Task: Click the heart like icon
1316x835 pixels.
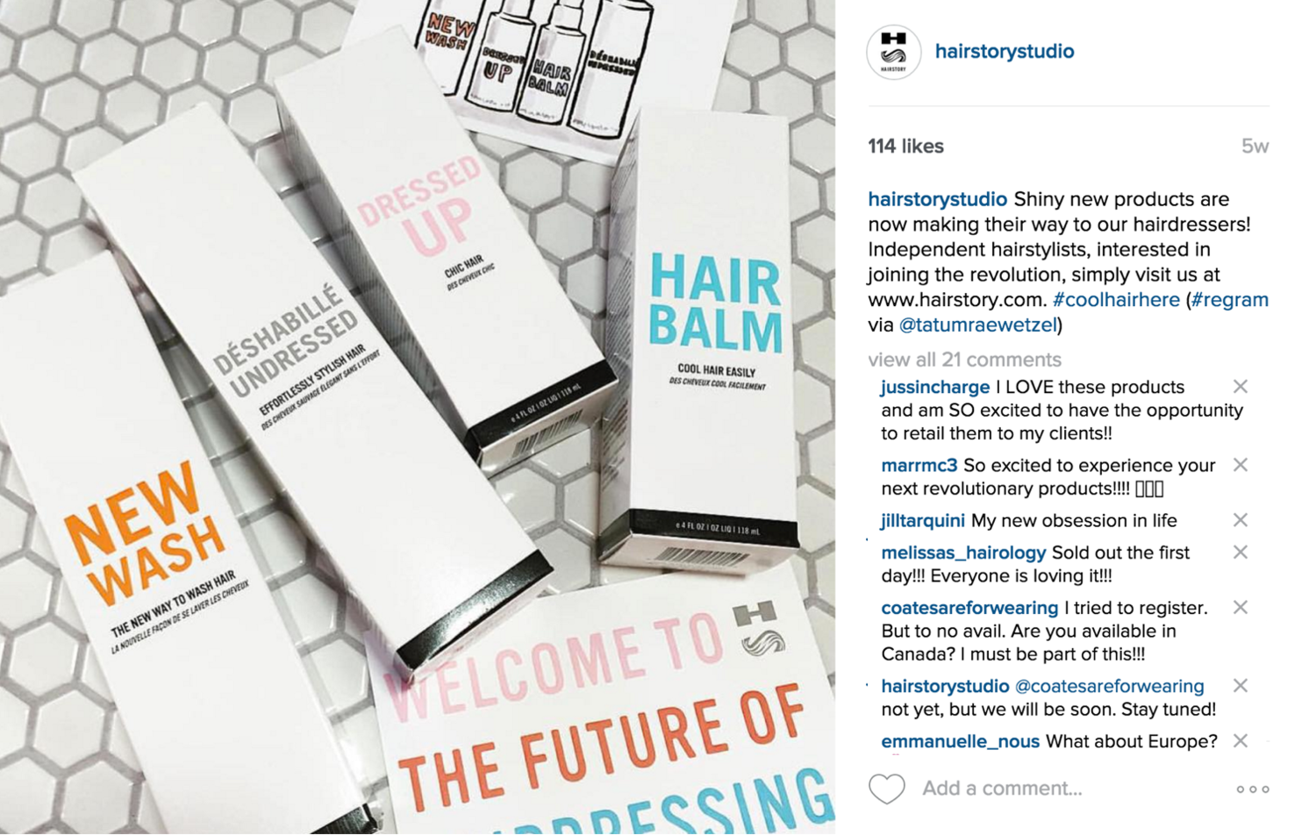Action: pyautogui.click(x=886, y=789)
